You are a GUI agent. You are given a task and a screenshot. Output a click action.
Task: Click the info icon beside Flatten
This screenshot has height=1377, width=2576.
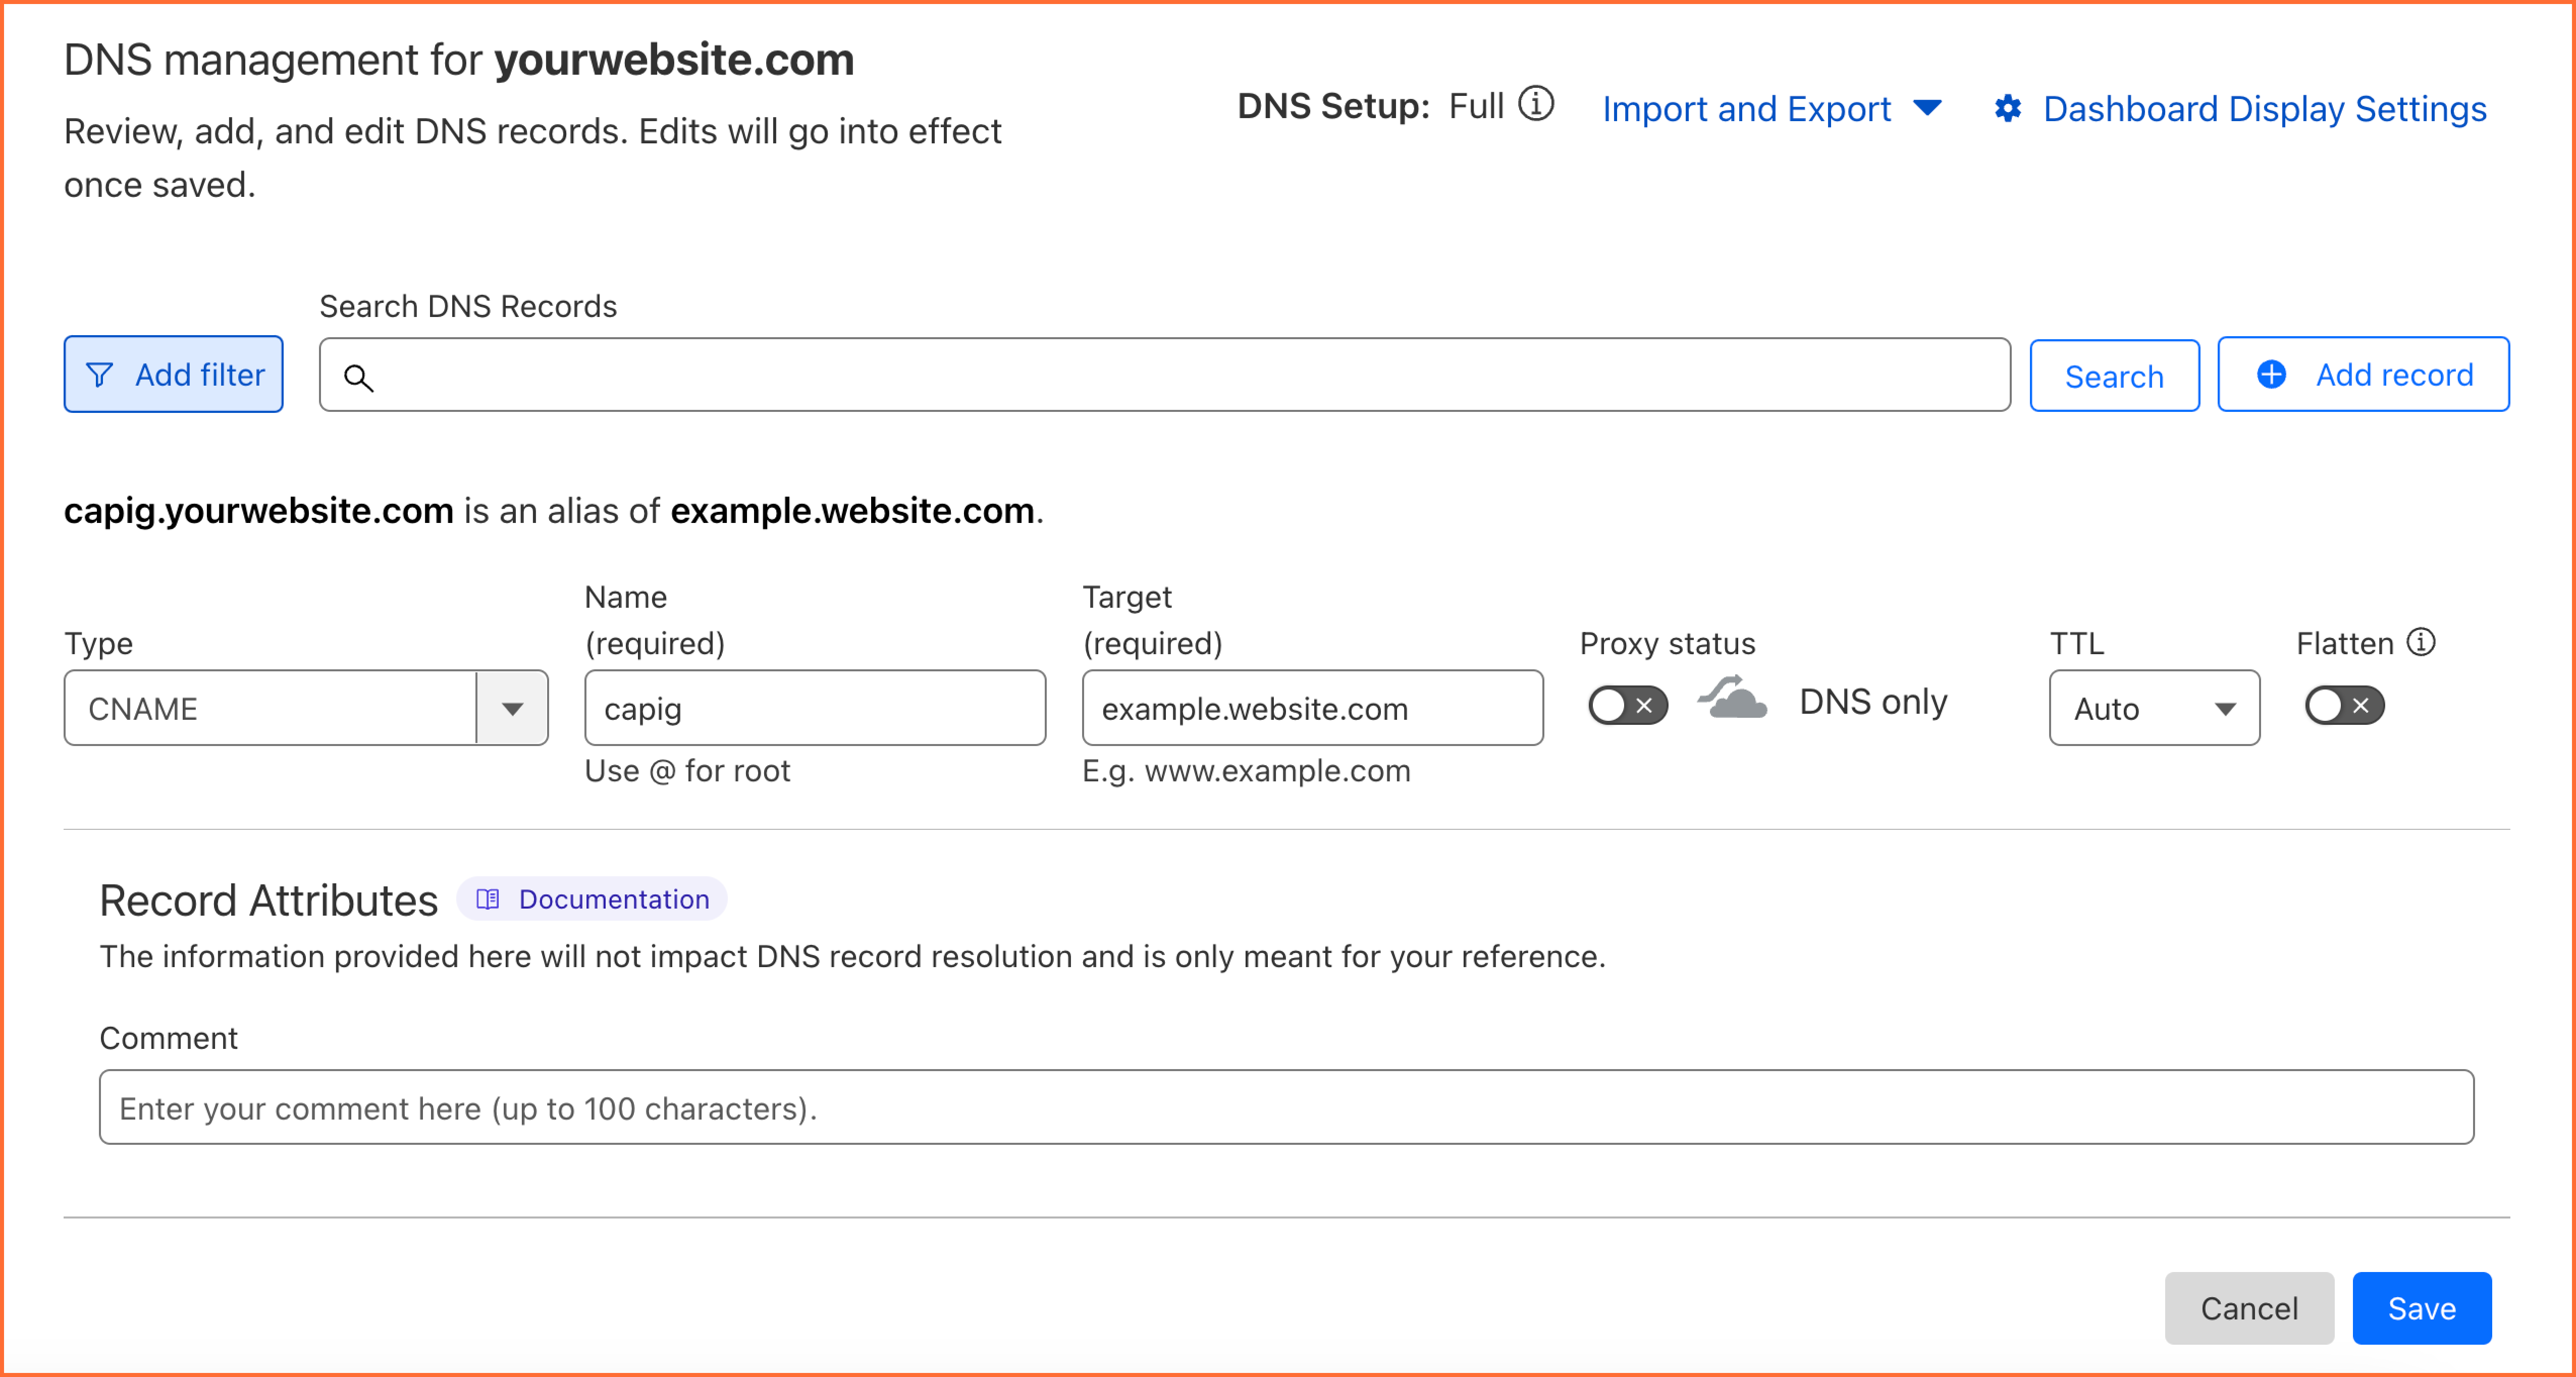click(2423, 642)
